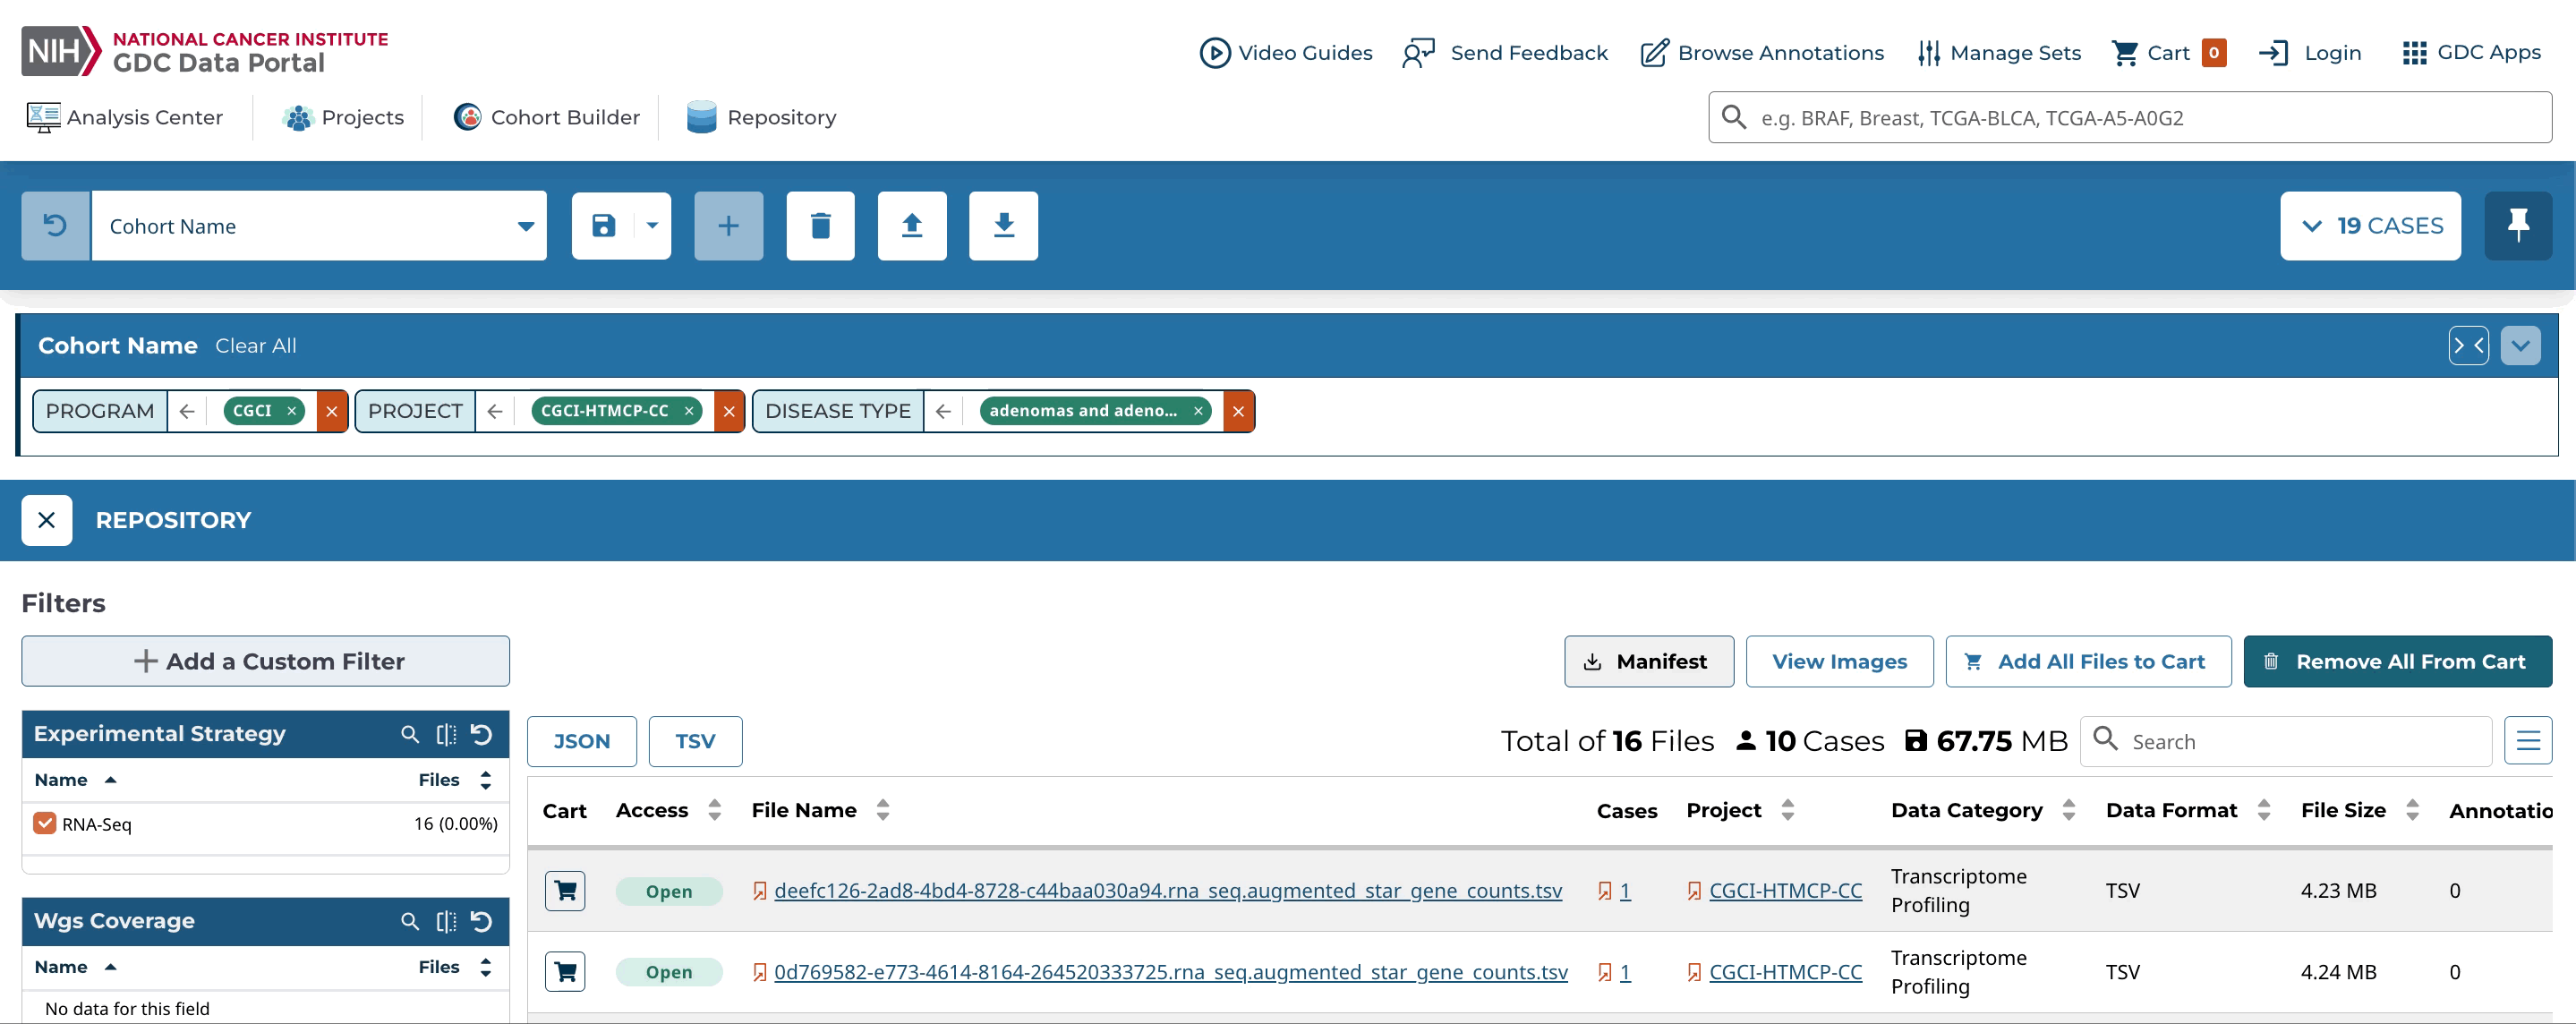This screenshot has width=2576, height=1024.
Task: Click the cohort reset undo icon
Action: coord(56,226)
